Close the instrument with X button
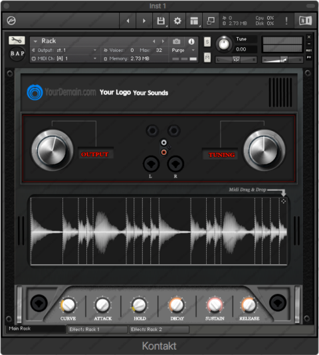 [309, 37]
